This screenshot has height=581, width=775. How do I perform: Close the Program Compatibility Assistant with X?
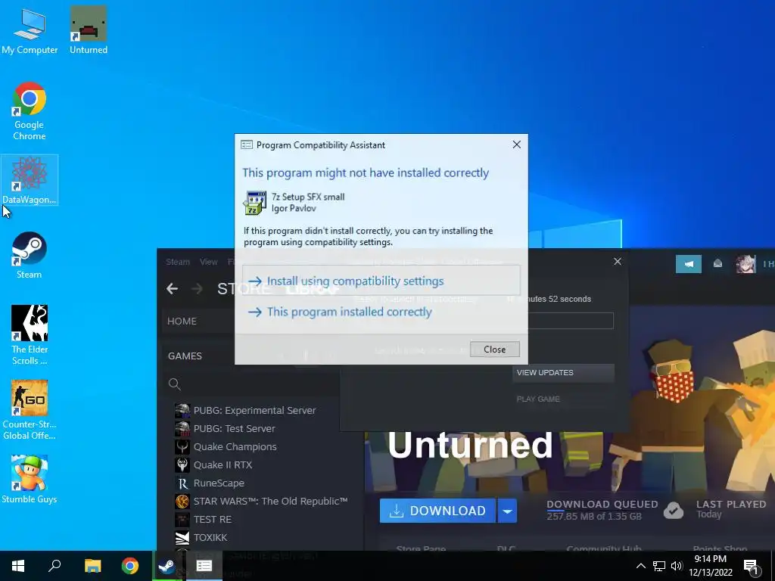[x=516, y=144]
